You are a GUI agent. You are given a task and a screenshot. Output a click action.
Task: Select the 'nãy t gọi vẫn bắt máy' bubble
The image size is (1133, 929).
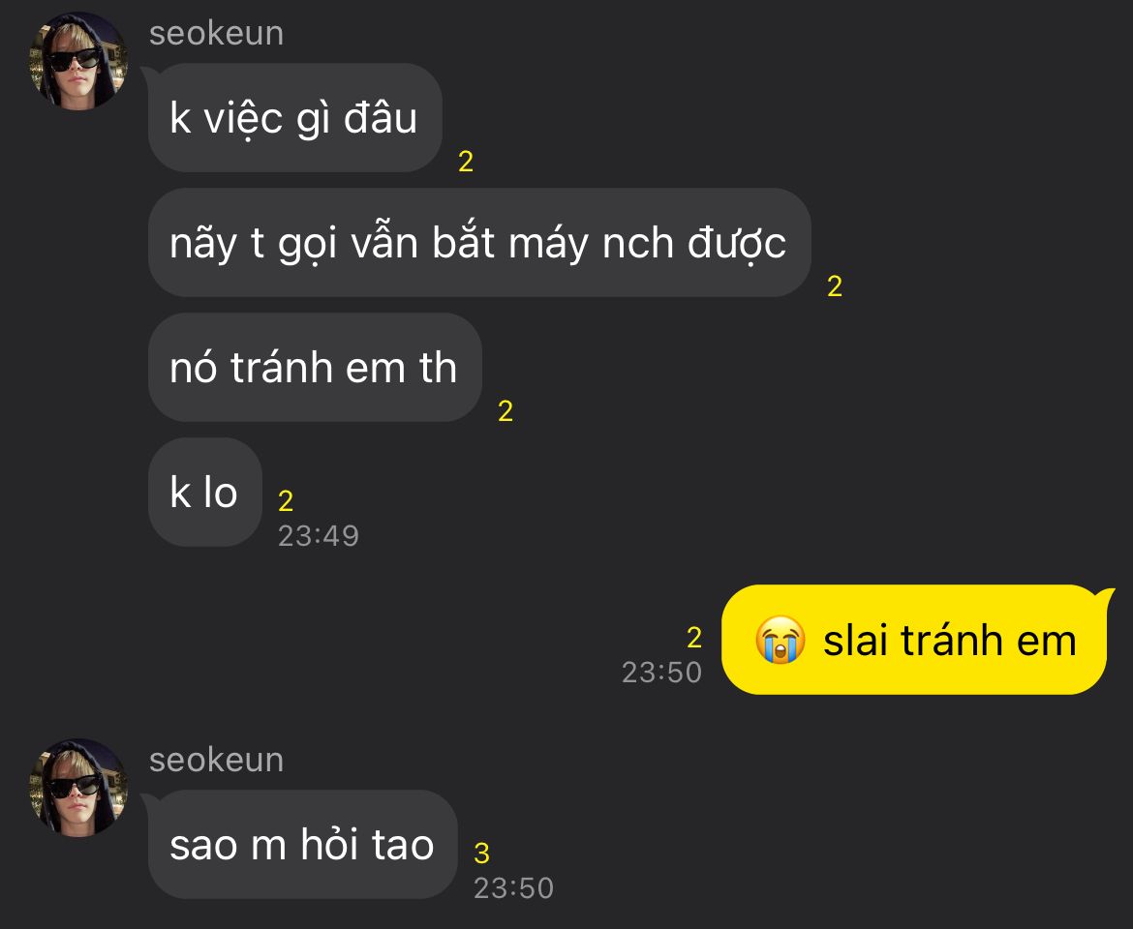[479, 243]
